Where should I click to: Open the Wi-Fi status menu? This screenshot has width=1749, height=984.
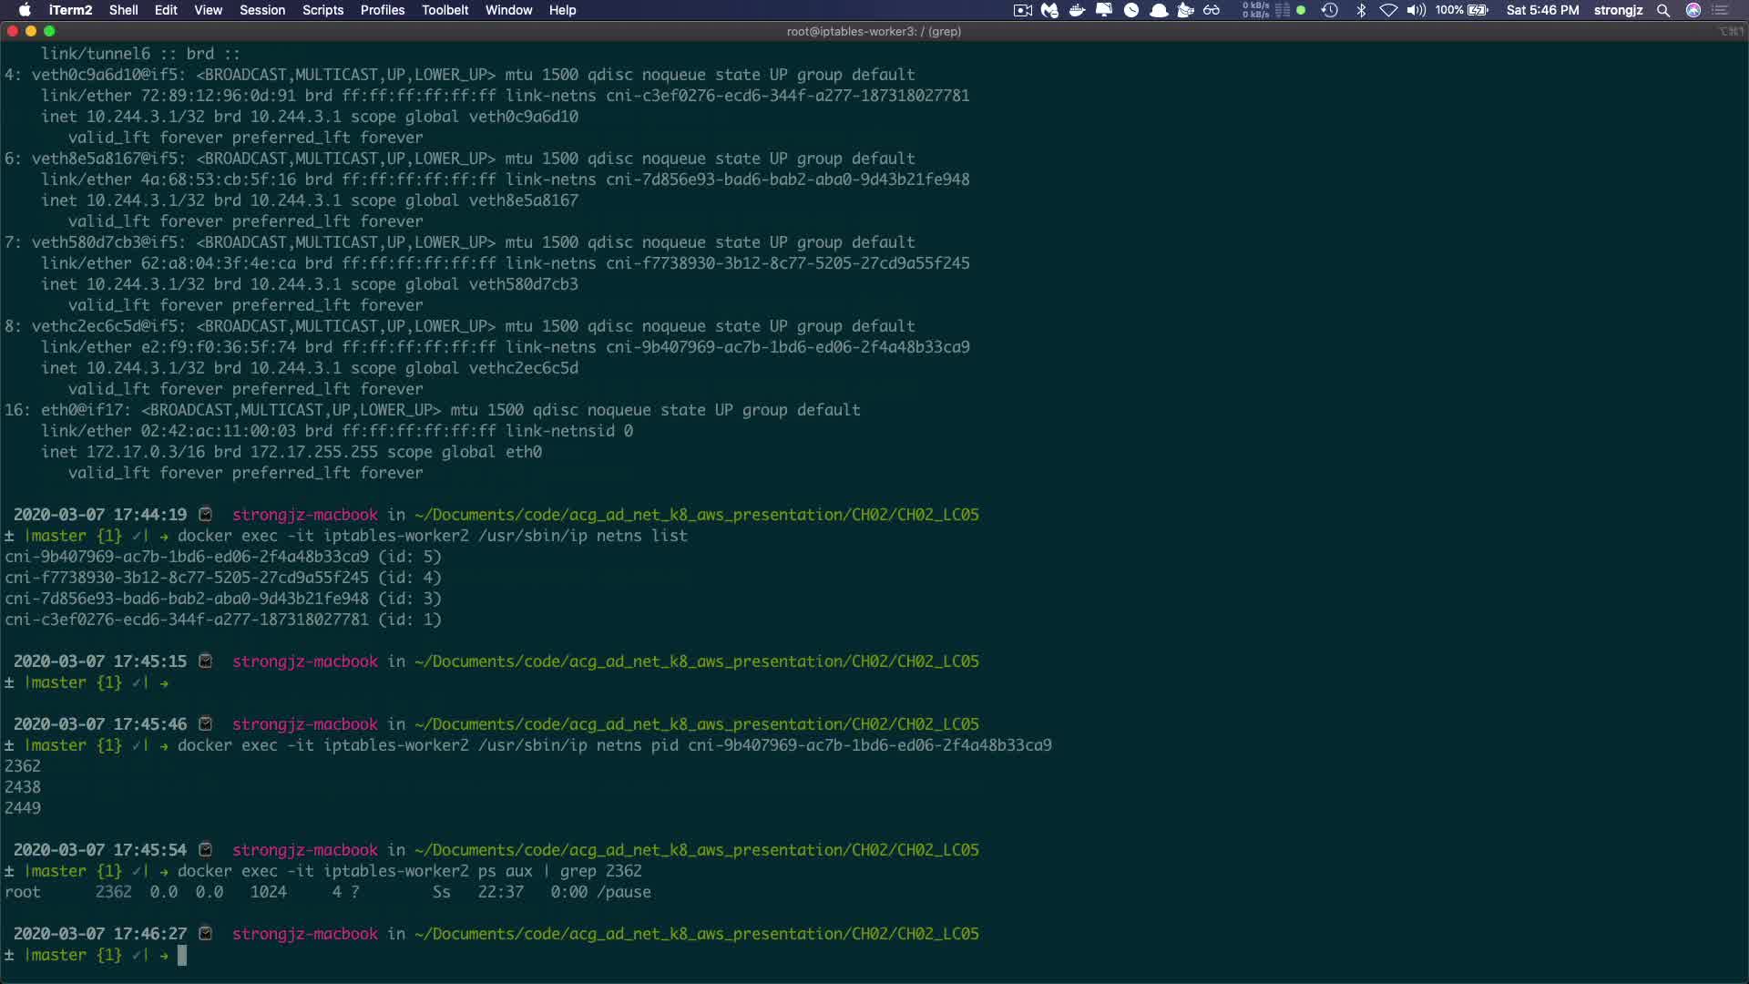[1388, 10]
